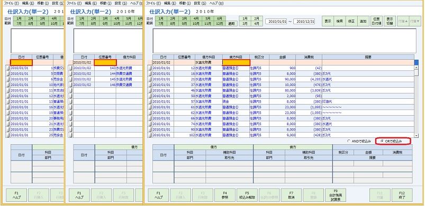Click row icon for slip 25 in left window
The height and width of the screenshot is (206, 425).
click(x=8, y=135)
